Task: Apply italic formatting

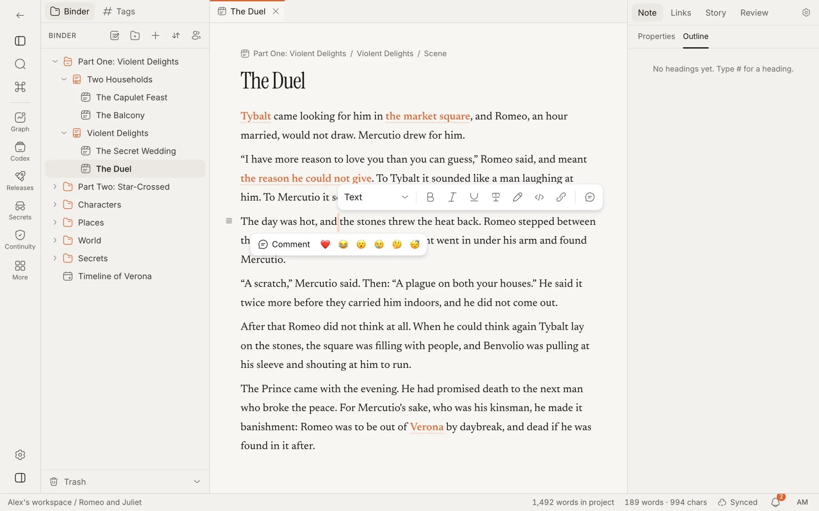Action: 452,197
